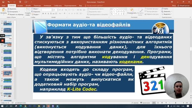Viewport: 192px width, 108px height.
Task: Switch to the Вставка tab
Action: click(x=20, y=5)
